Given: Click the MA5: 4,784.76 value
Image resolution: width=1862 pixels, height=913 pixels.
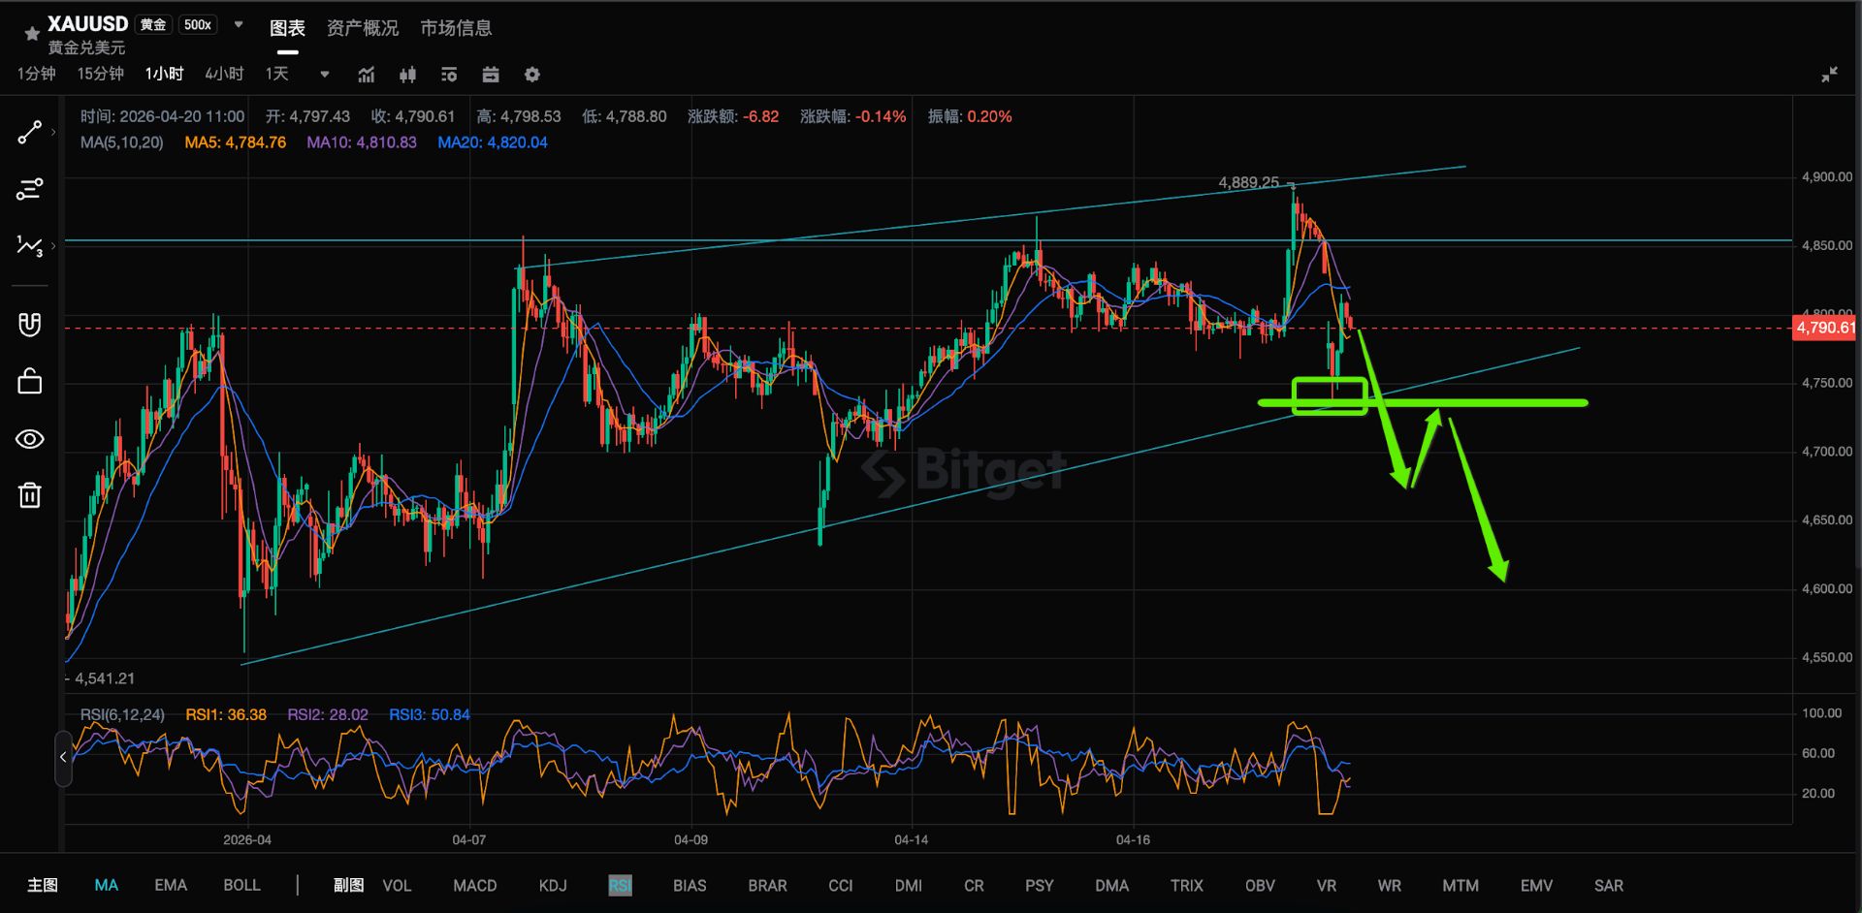Looking at the screenshot, I should (x=236, y=142).
